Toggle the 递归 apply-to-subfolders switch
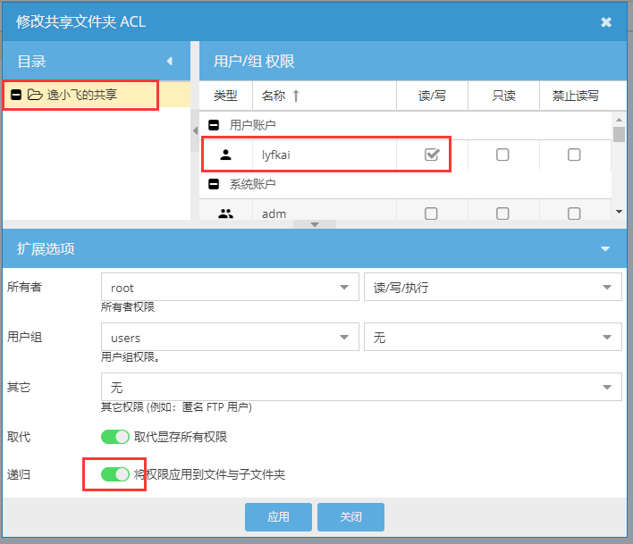The height and width of the screenshot is (544, 633). click(x=115, y=473)
